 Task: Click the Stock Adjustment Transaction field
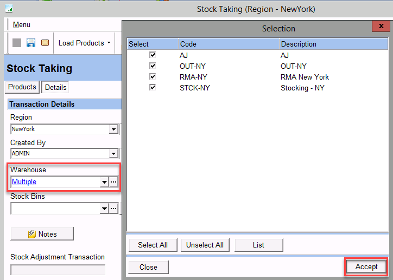point(58,269)
